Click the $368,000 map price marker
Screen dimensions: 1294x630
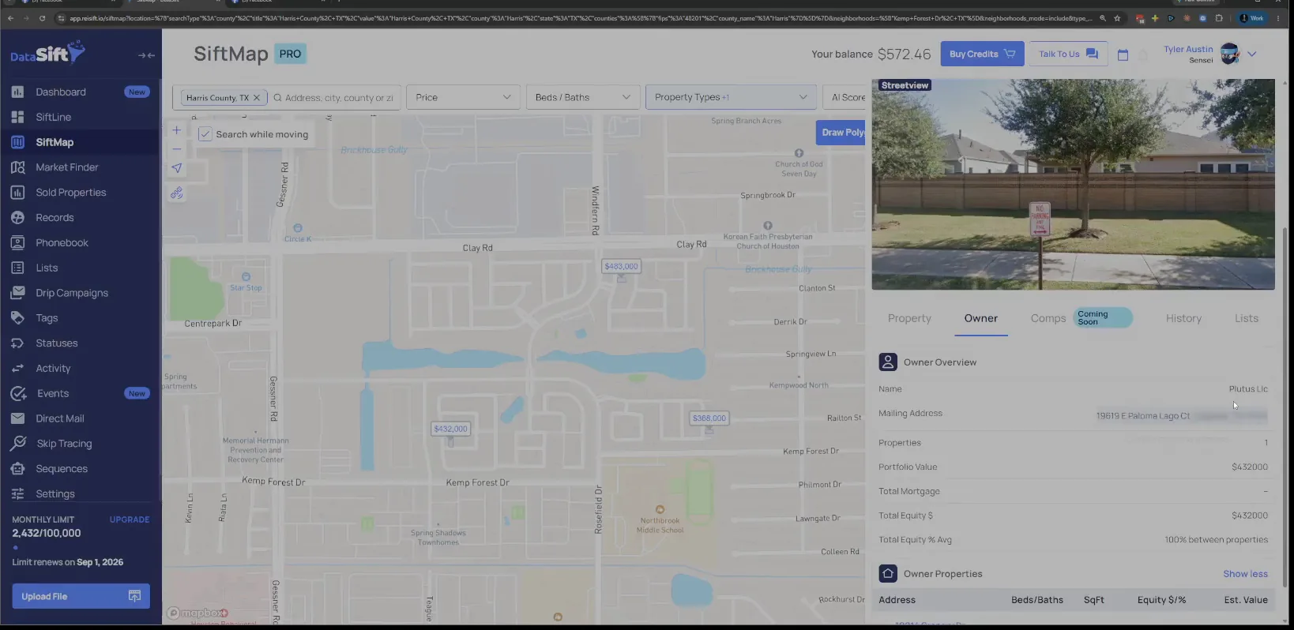(709, 418)
